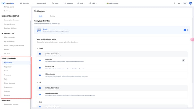Open ESP Integration settings
The image size is (194, 109).
[x=9, y=41]
